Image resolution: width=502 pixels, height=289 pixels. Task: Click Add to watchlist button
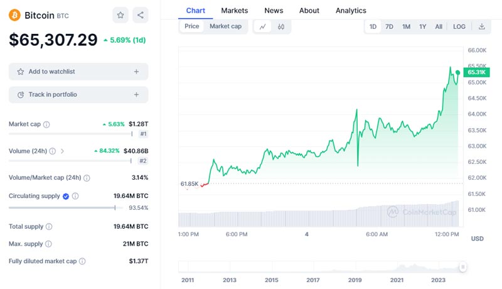click(x=78, y=72)
